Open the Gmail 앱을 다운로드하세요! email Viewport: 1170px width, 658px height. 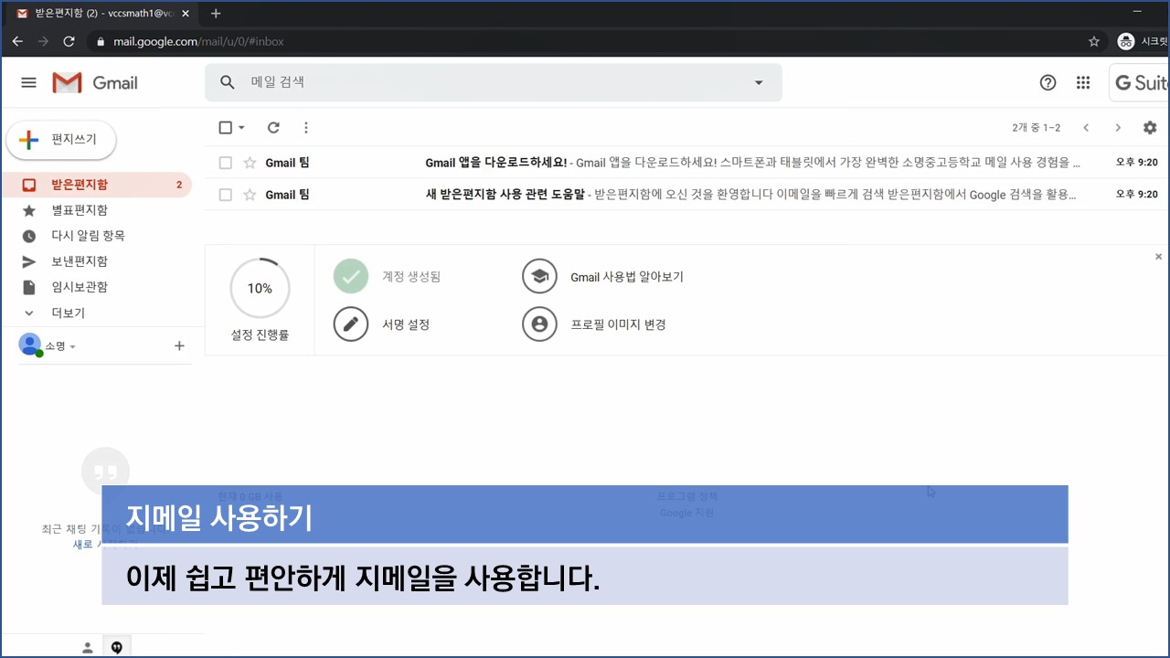coord(687,163)
